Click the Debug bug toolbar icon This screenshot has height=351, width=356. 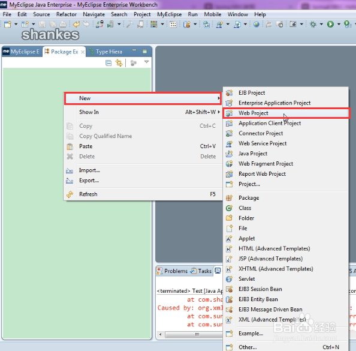click(x=313, y=24)
